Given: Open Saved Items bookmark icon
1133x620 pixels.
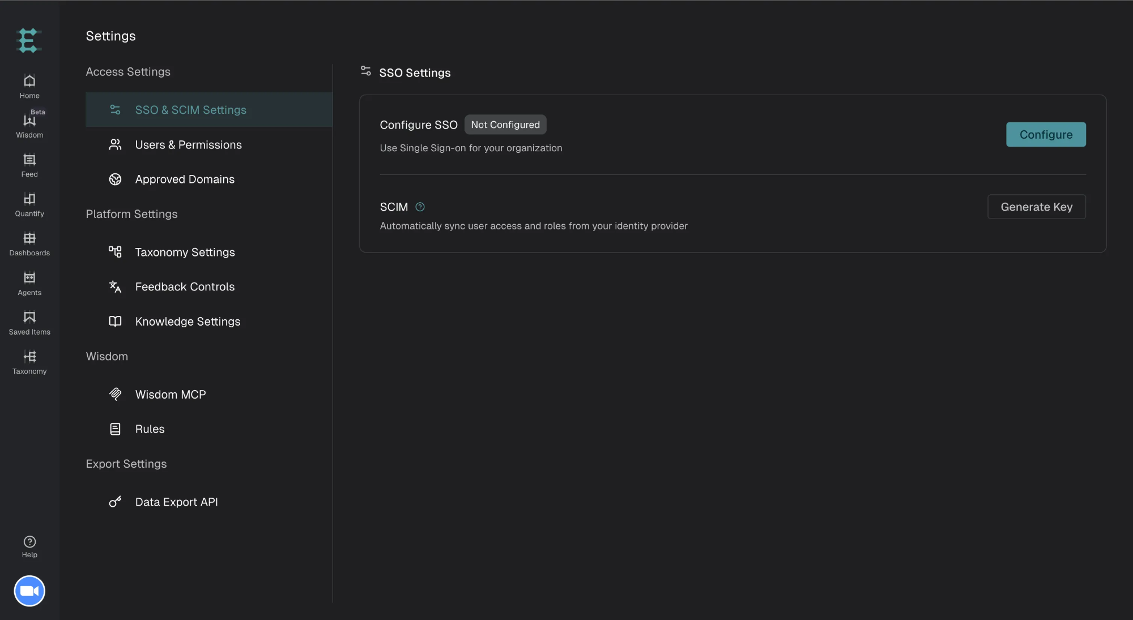Looking at the screenshot, I should coord(29,317).
